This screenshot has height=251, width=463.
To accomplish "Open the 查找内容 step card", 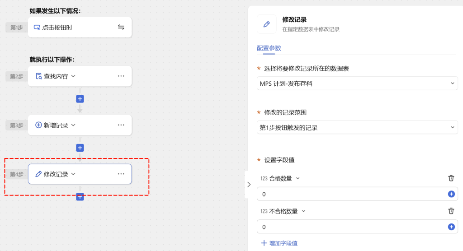I will (80, 76).
